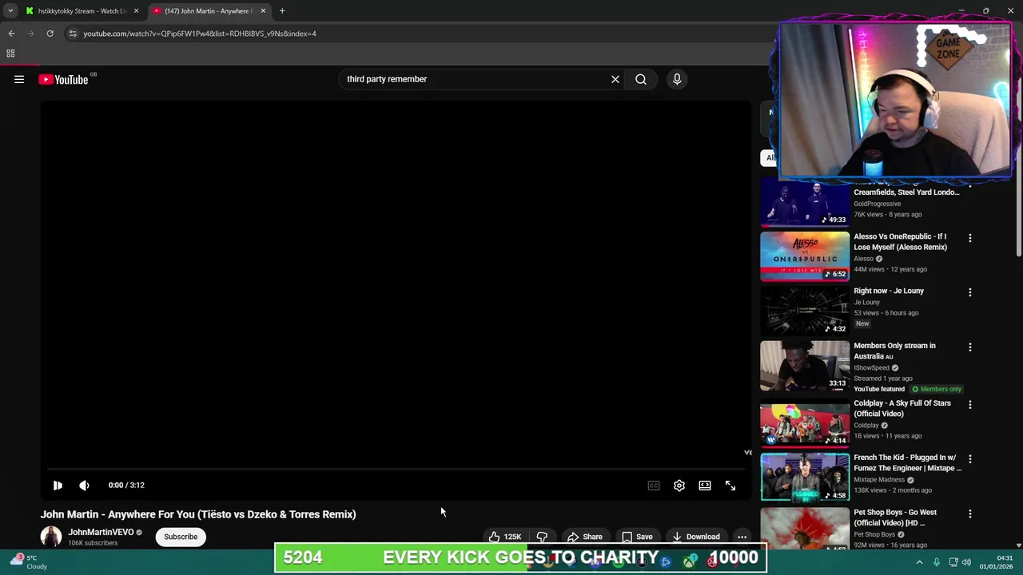Click the magnifier search button
Viewport: 1023px width, 575px height.
[x=641, y=79]
